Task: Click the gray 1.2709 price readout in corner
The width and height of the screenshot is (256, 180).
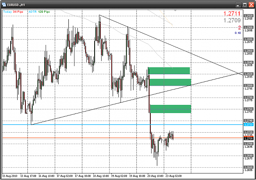Action: [232, 20]
